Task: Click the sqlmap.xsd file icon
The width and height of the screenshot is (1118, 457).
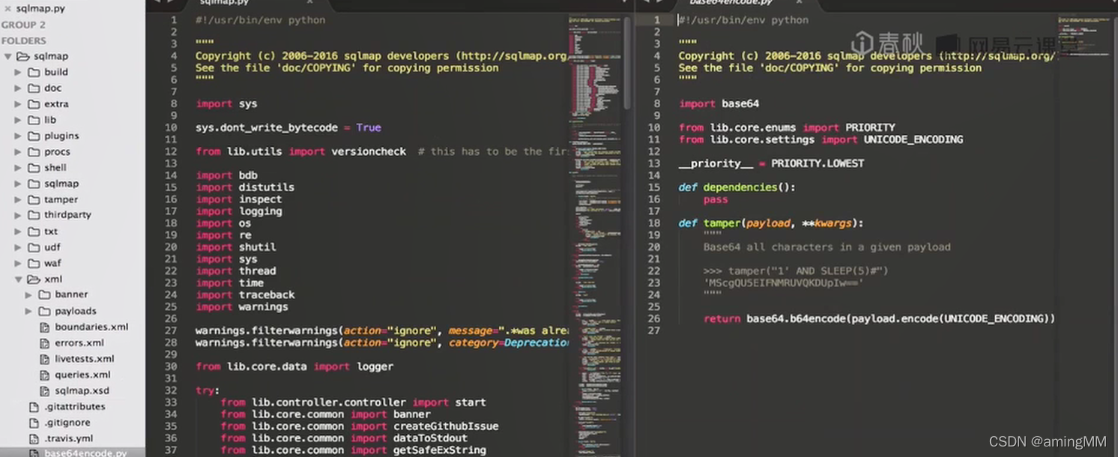Action: (44, 391)
